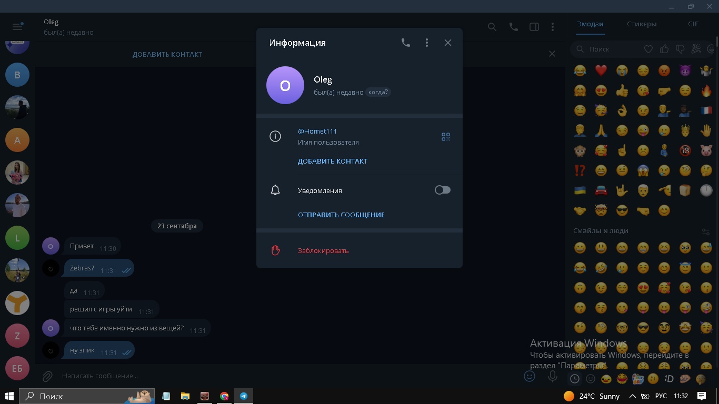Click the paperclip attach file icon
The width and height of the screenshot is (719, 404).
coord(47,376)
